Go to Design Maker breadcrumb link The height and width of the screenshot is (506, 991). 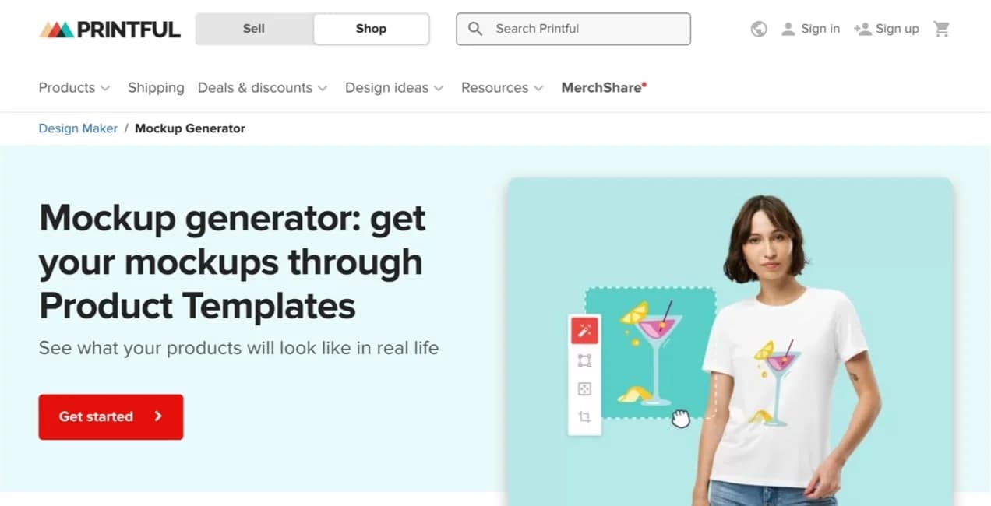78,128
